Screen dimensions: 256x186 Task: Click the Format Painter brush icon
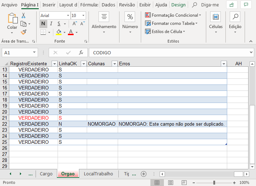pyautogui.click(x=23, y=32)
